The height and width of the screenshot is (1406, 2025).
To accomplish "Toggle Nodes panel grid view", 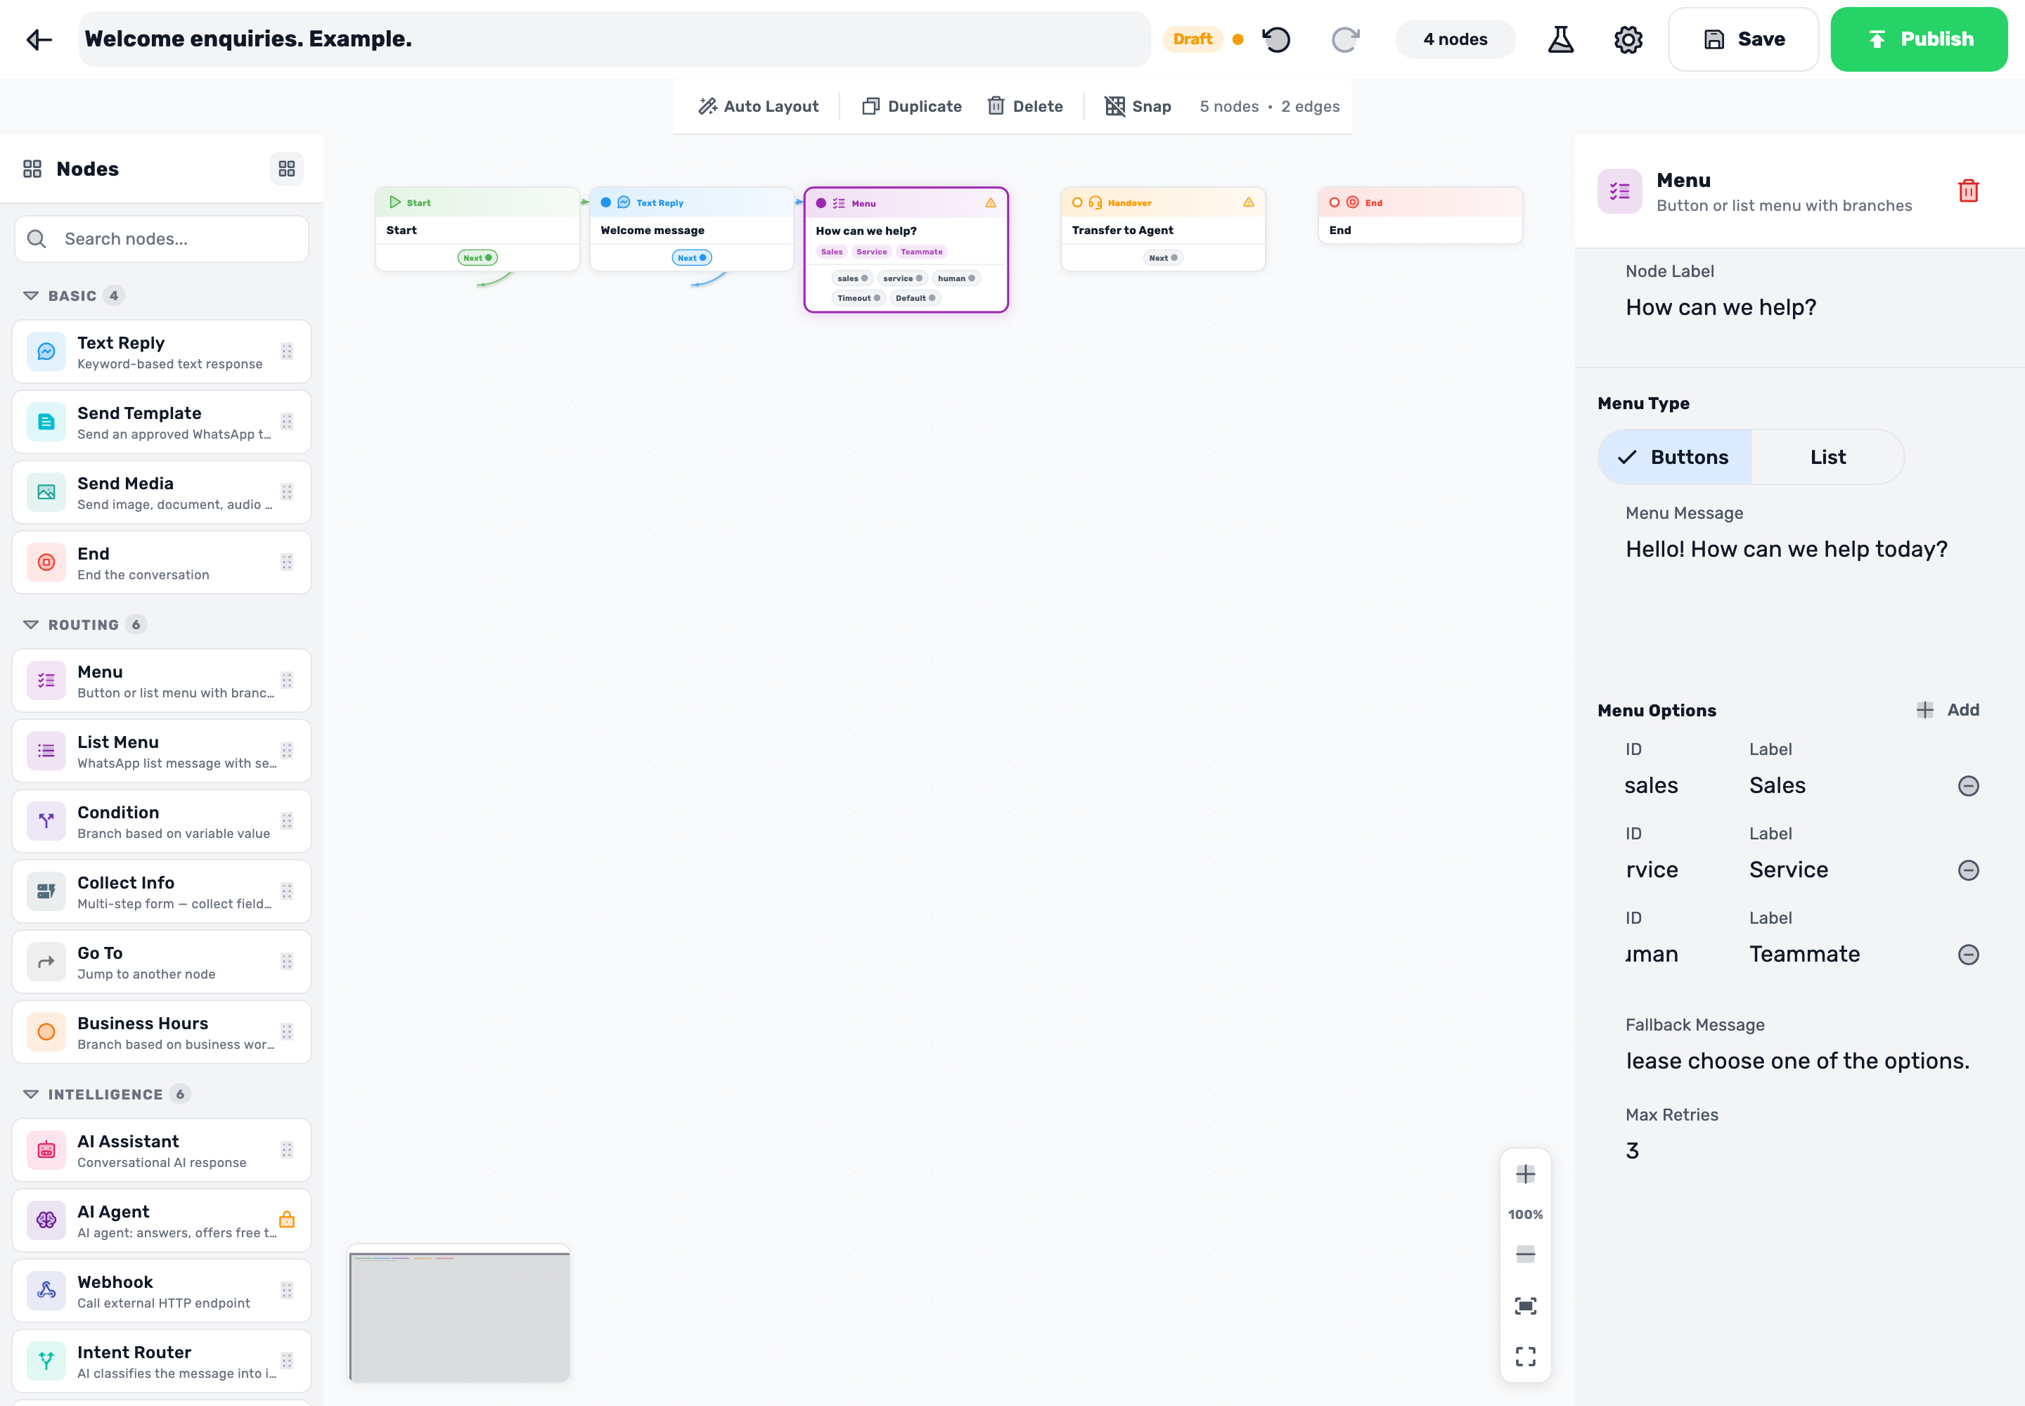I will (x=286, y=168).
